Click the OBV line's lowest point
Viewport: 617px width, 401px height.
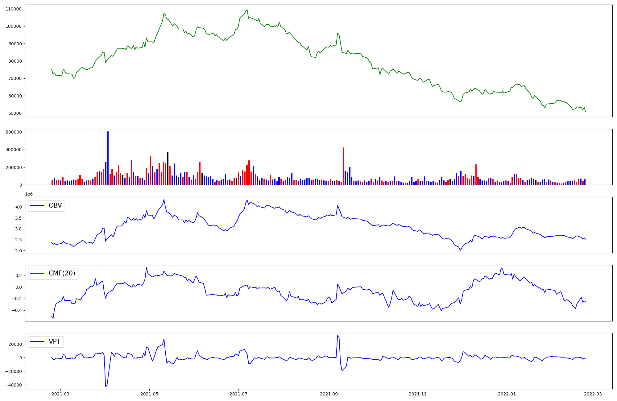pyautogui.click(x=460, y=250)
